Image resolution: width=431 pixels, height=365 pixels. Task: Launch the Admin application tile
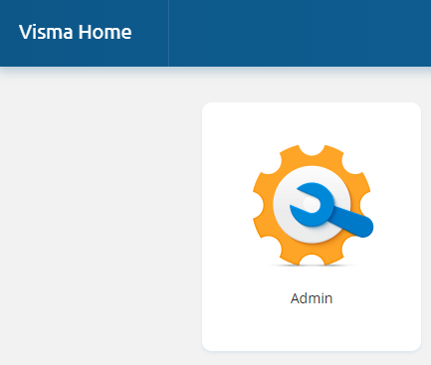click(x=312, y=227)
